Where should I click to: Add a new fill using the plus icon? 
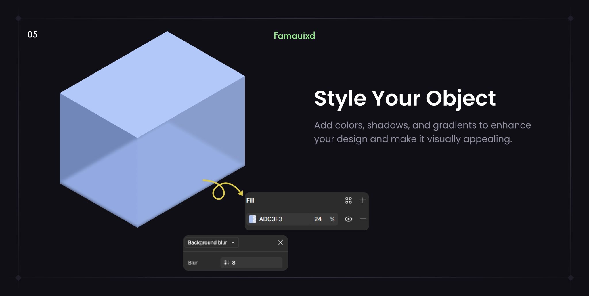363,200
